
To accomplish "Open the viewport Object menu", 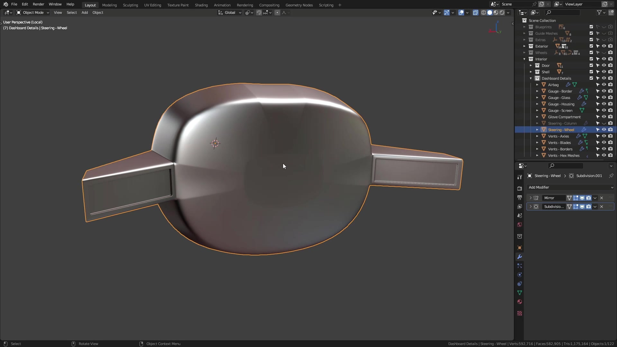I will 98,13.
